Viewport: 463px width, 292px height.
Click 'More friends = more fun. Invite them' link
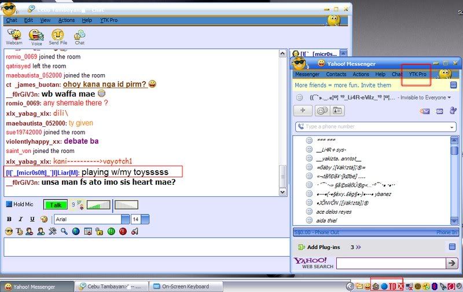(x=343, y=85)
